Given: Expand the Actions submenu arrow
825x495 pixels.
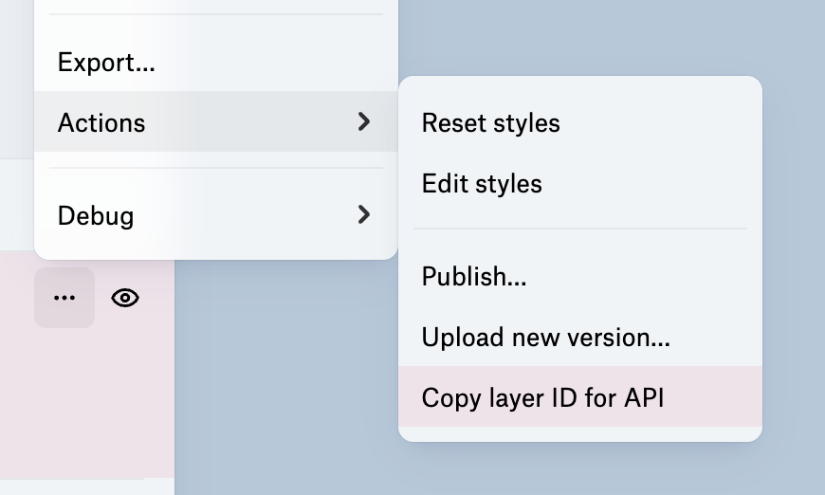Looking at the screenshot, I should coord(363,121).
